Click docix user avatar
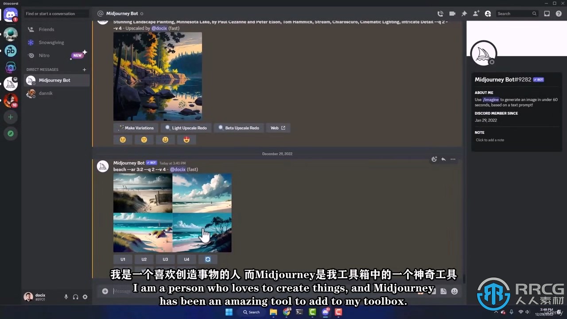 coord(28,297)
